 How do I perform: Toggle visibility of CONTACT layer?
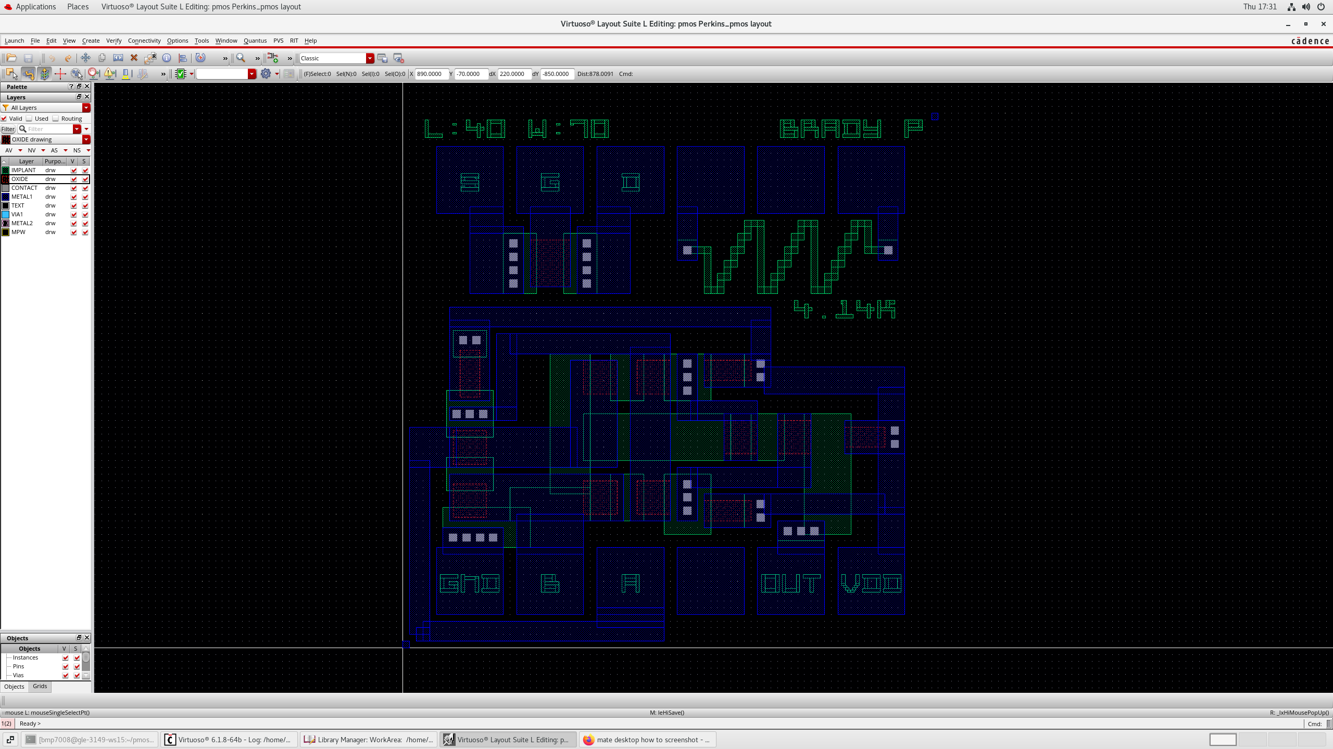pyautogui.click(x=73, y=187)
